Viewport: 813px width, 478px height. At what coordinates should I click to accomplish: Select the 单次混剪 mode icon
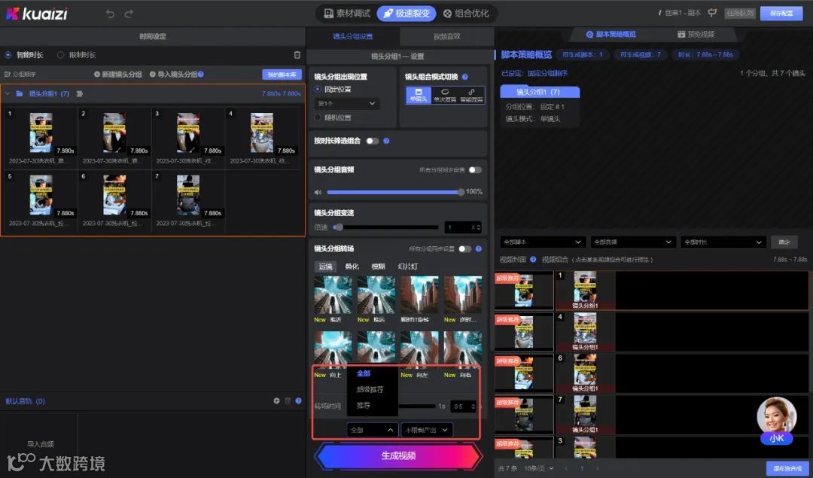(445, 96)
